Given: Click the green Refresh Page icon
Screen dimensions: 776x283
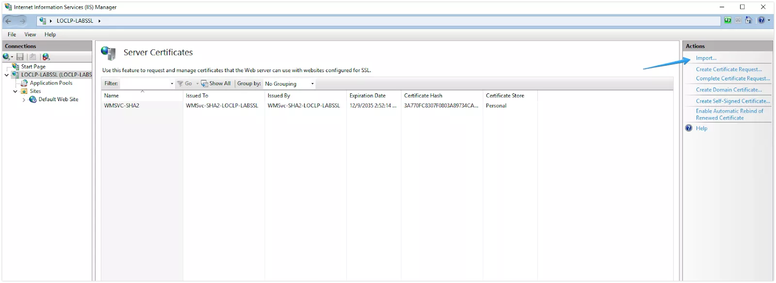Looking at the screenshot, I should tap(727, 20).
